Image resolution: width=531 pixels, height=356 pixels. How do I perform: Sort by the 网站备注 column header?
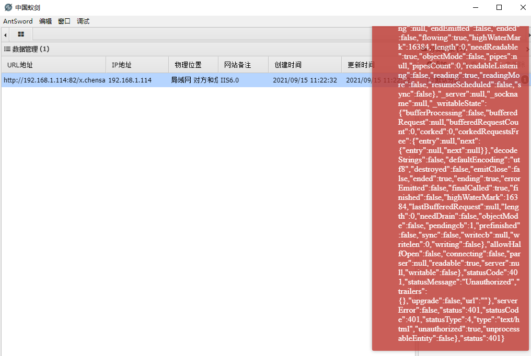[x=243, y=65]
